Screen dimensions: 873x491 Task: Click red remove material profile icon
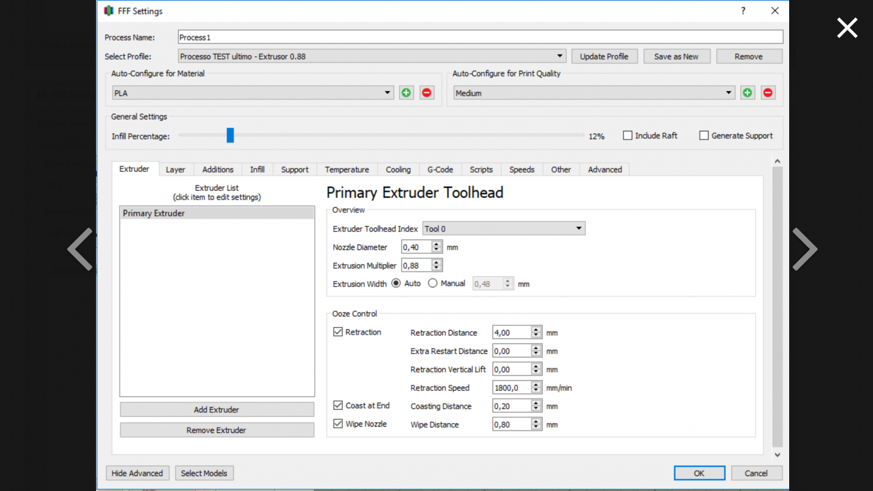[427, 93]
